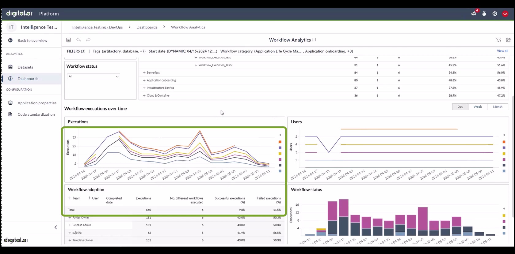Click the Code standardization document icon
Viewport: 515px width, 254px height.
(10, 114)
